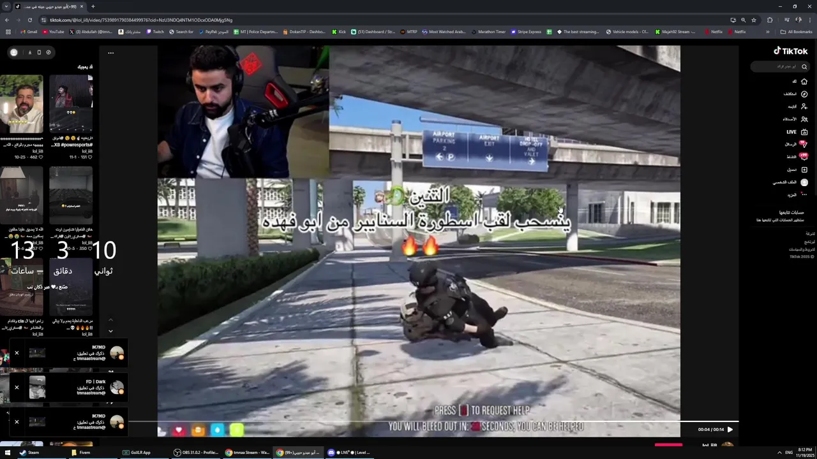
Task: Open the Stripe Express bookmark
Action: click(525, 32)
